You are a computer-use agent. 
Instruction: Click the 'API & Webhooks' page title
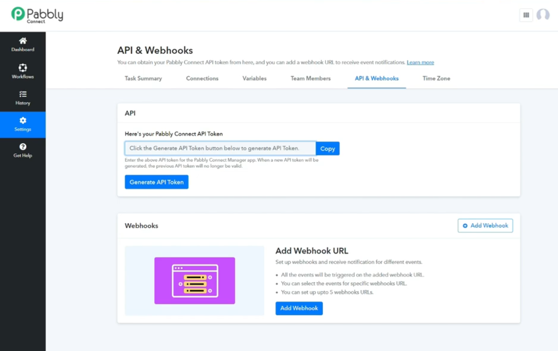click(x=155, y=50)
